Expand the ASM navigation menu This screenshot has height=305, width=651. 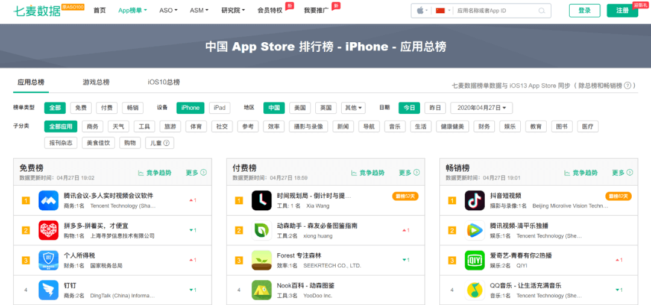point(200,10)
